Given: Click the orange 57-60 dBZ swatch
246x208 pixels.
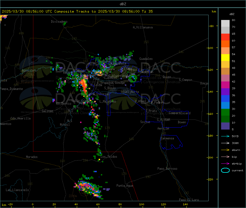Looking at the screenshot, I should (225, 44).
